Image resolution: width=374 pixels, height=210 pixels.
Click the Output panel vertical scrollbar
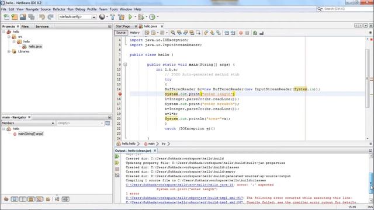pos(370,183)
